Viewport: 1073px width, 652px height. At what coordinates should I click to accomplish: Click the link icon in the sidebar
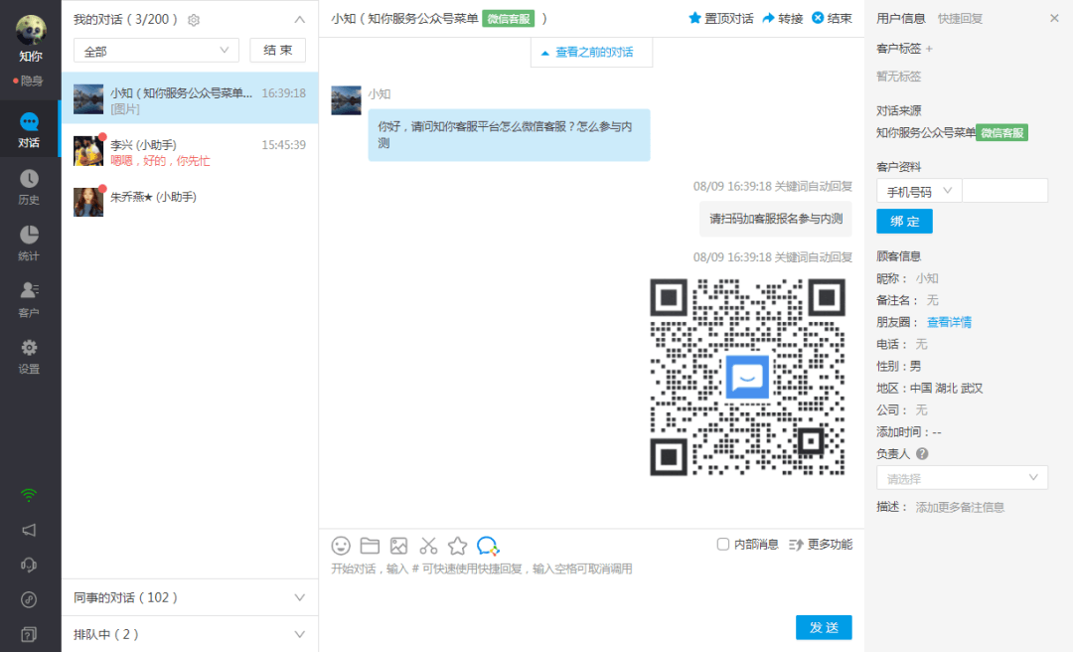(29, 599)
